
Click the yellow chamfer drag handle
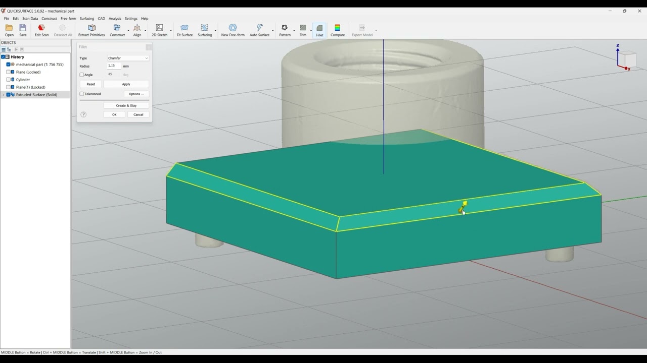[463, 207]
